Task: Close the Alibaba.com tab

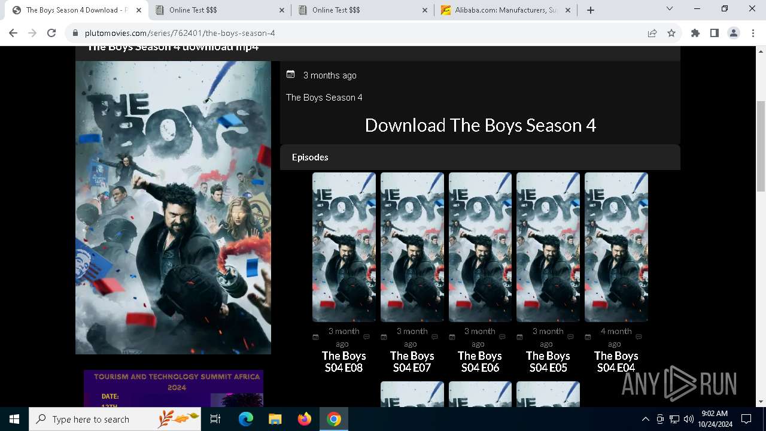Action: (x=568, y=10)
